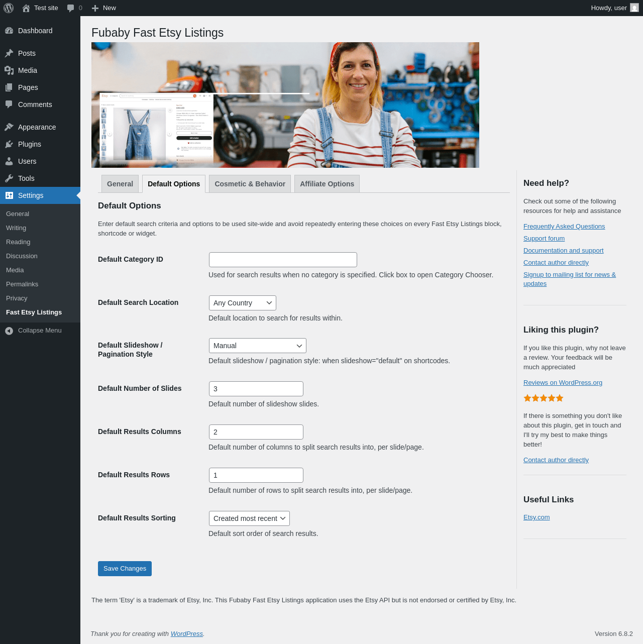The width and height of the screenshot is (643, 644).
Task: Open the Etsy.com link
Action: point(537,517)
